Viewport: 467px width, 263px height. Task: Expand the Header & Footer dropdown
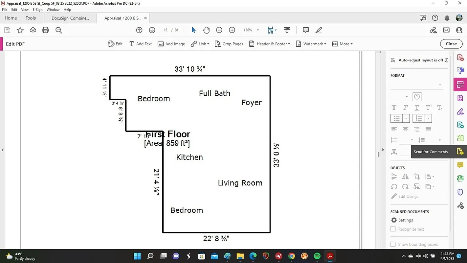click(269, 43)
